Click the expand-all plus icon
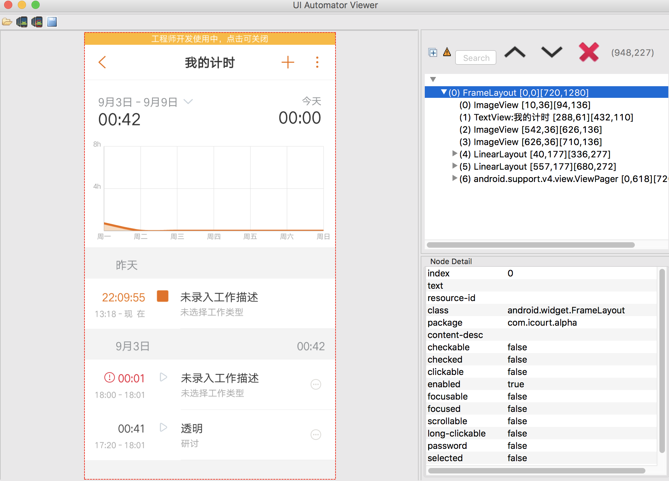Image resolution: width=669 pixels, height=481 pixels. click(x=433, y=53)
